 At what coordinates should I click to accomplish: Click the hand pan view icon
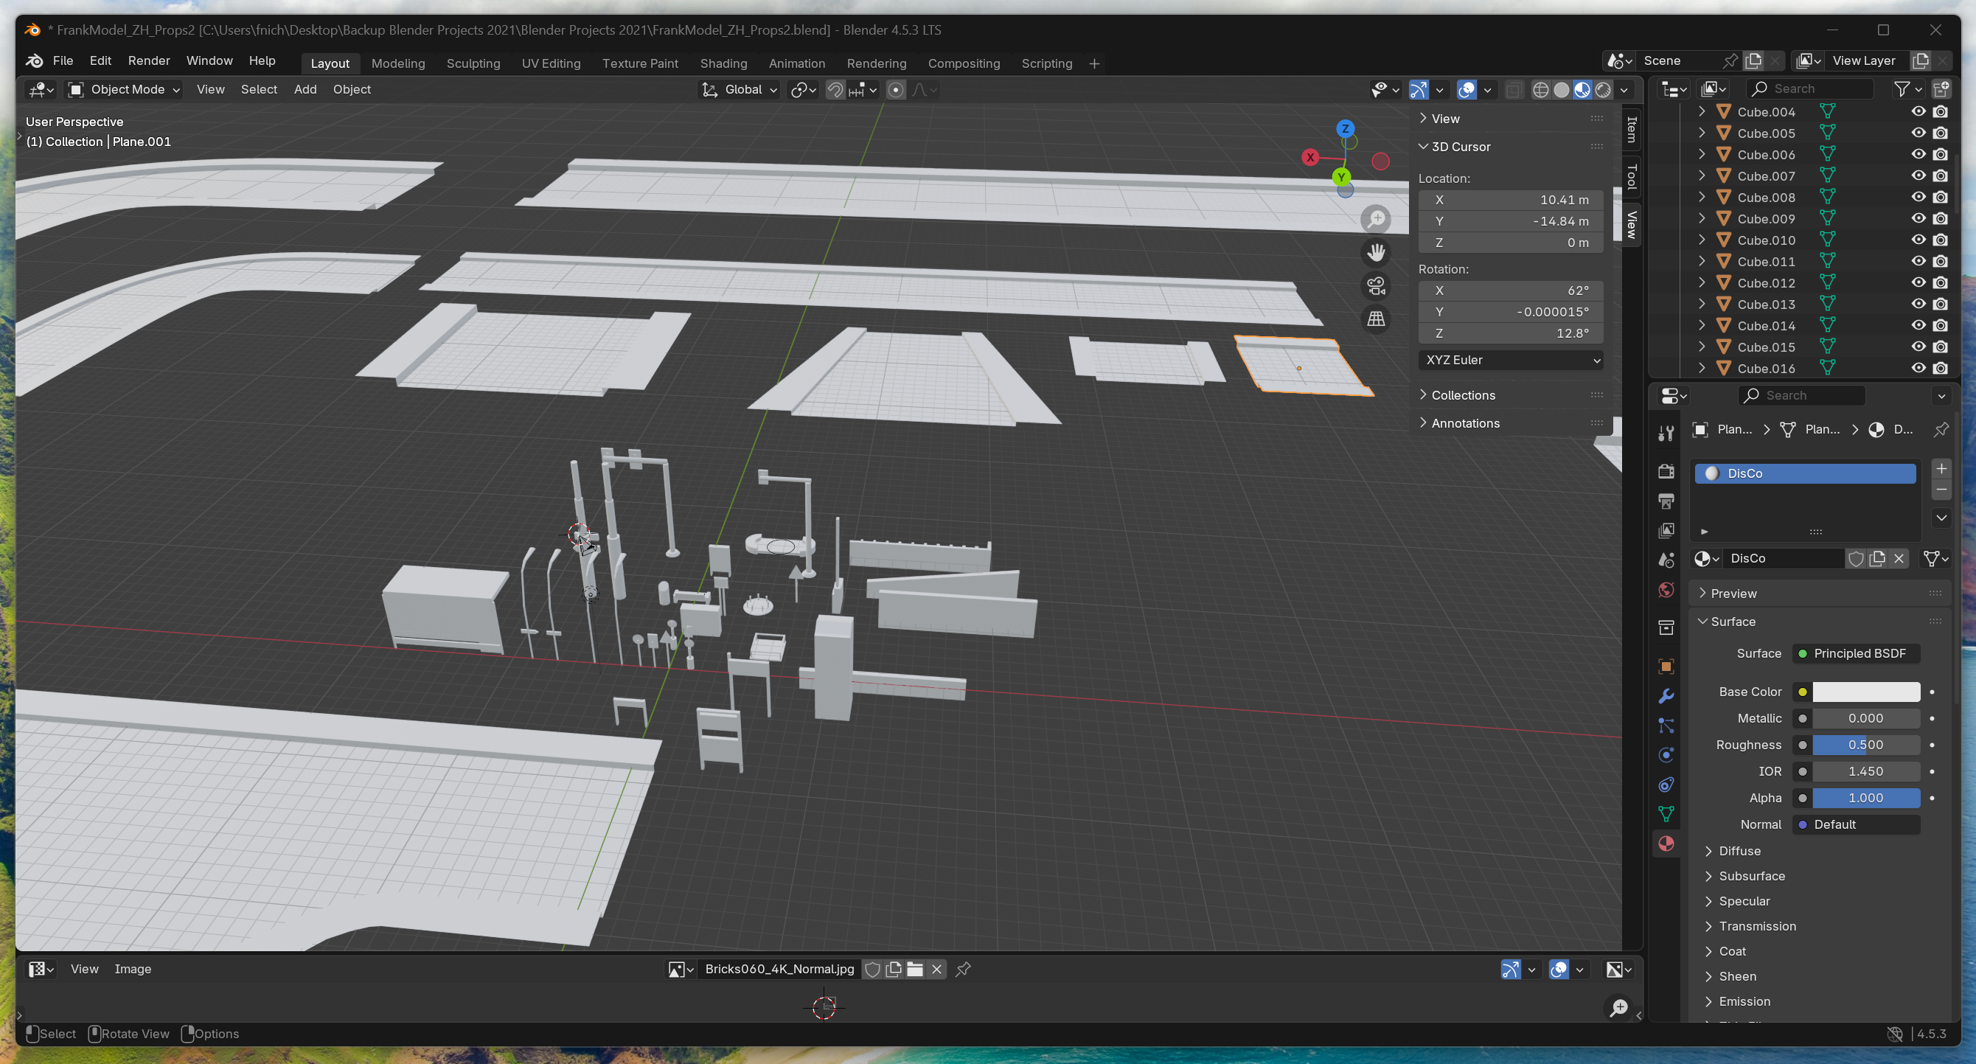(x=1376, y=252)
